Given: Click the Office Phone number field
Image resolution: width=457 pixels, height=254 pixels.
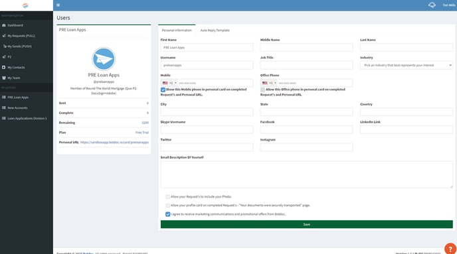Looking at the screenshot, I should click(315, 83).
